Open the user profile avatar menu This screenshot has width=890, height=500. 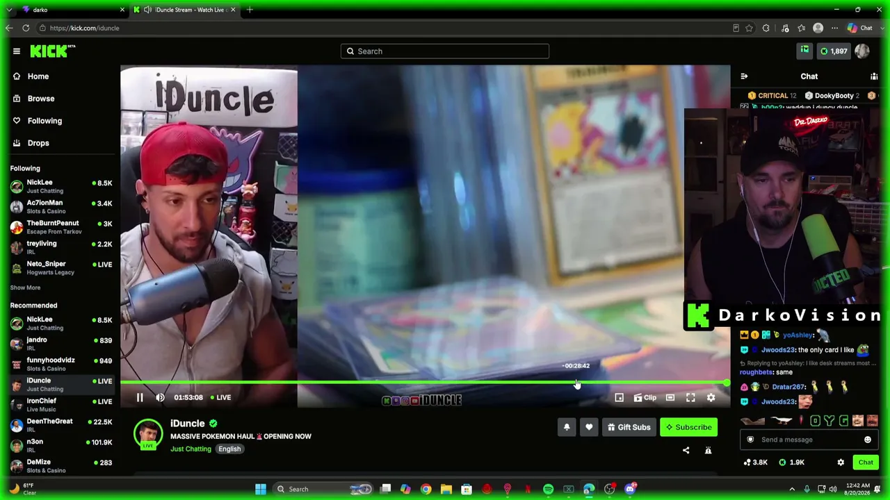coord(862,51)
